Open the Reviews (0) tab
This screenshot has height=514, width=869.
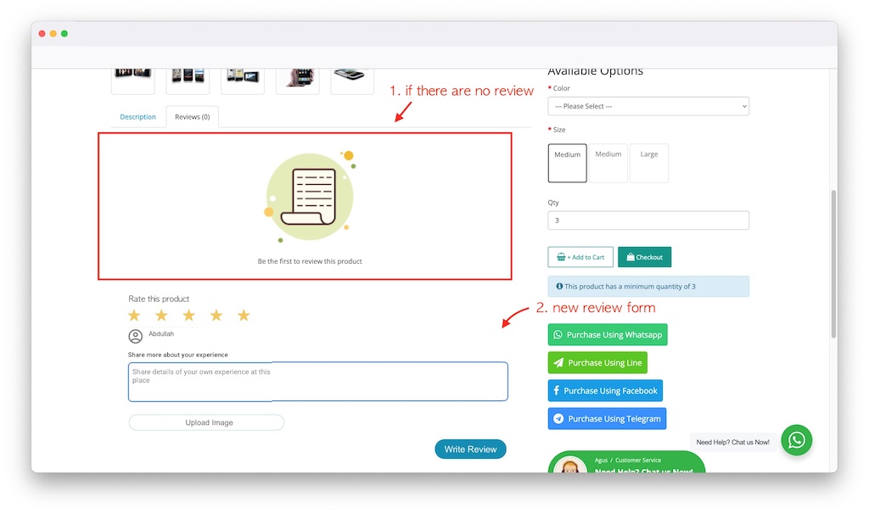[192, 117]
